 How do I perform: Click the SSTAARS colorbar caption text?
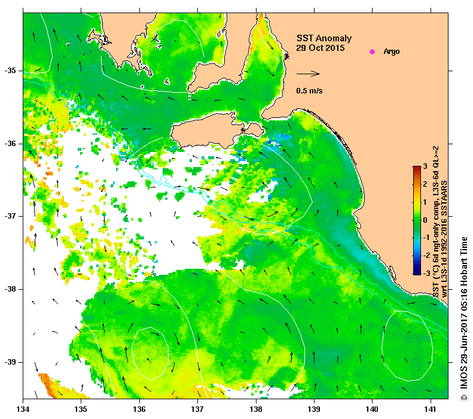point(440,222)
